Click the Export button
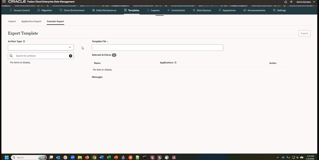 coord(304,33)
